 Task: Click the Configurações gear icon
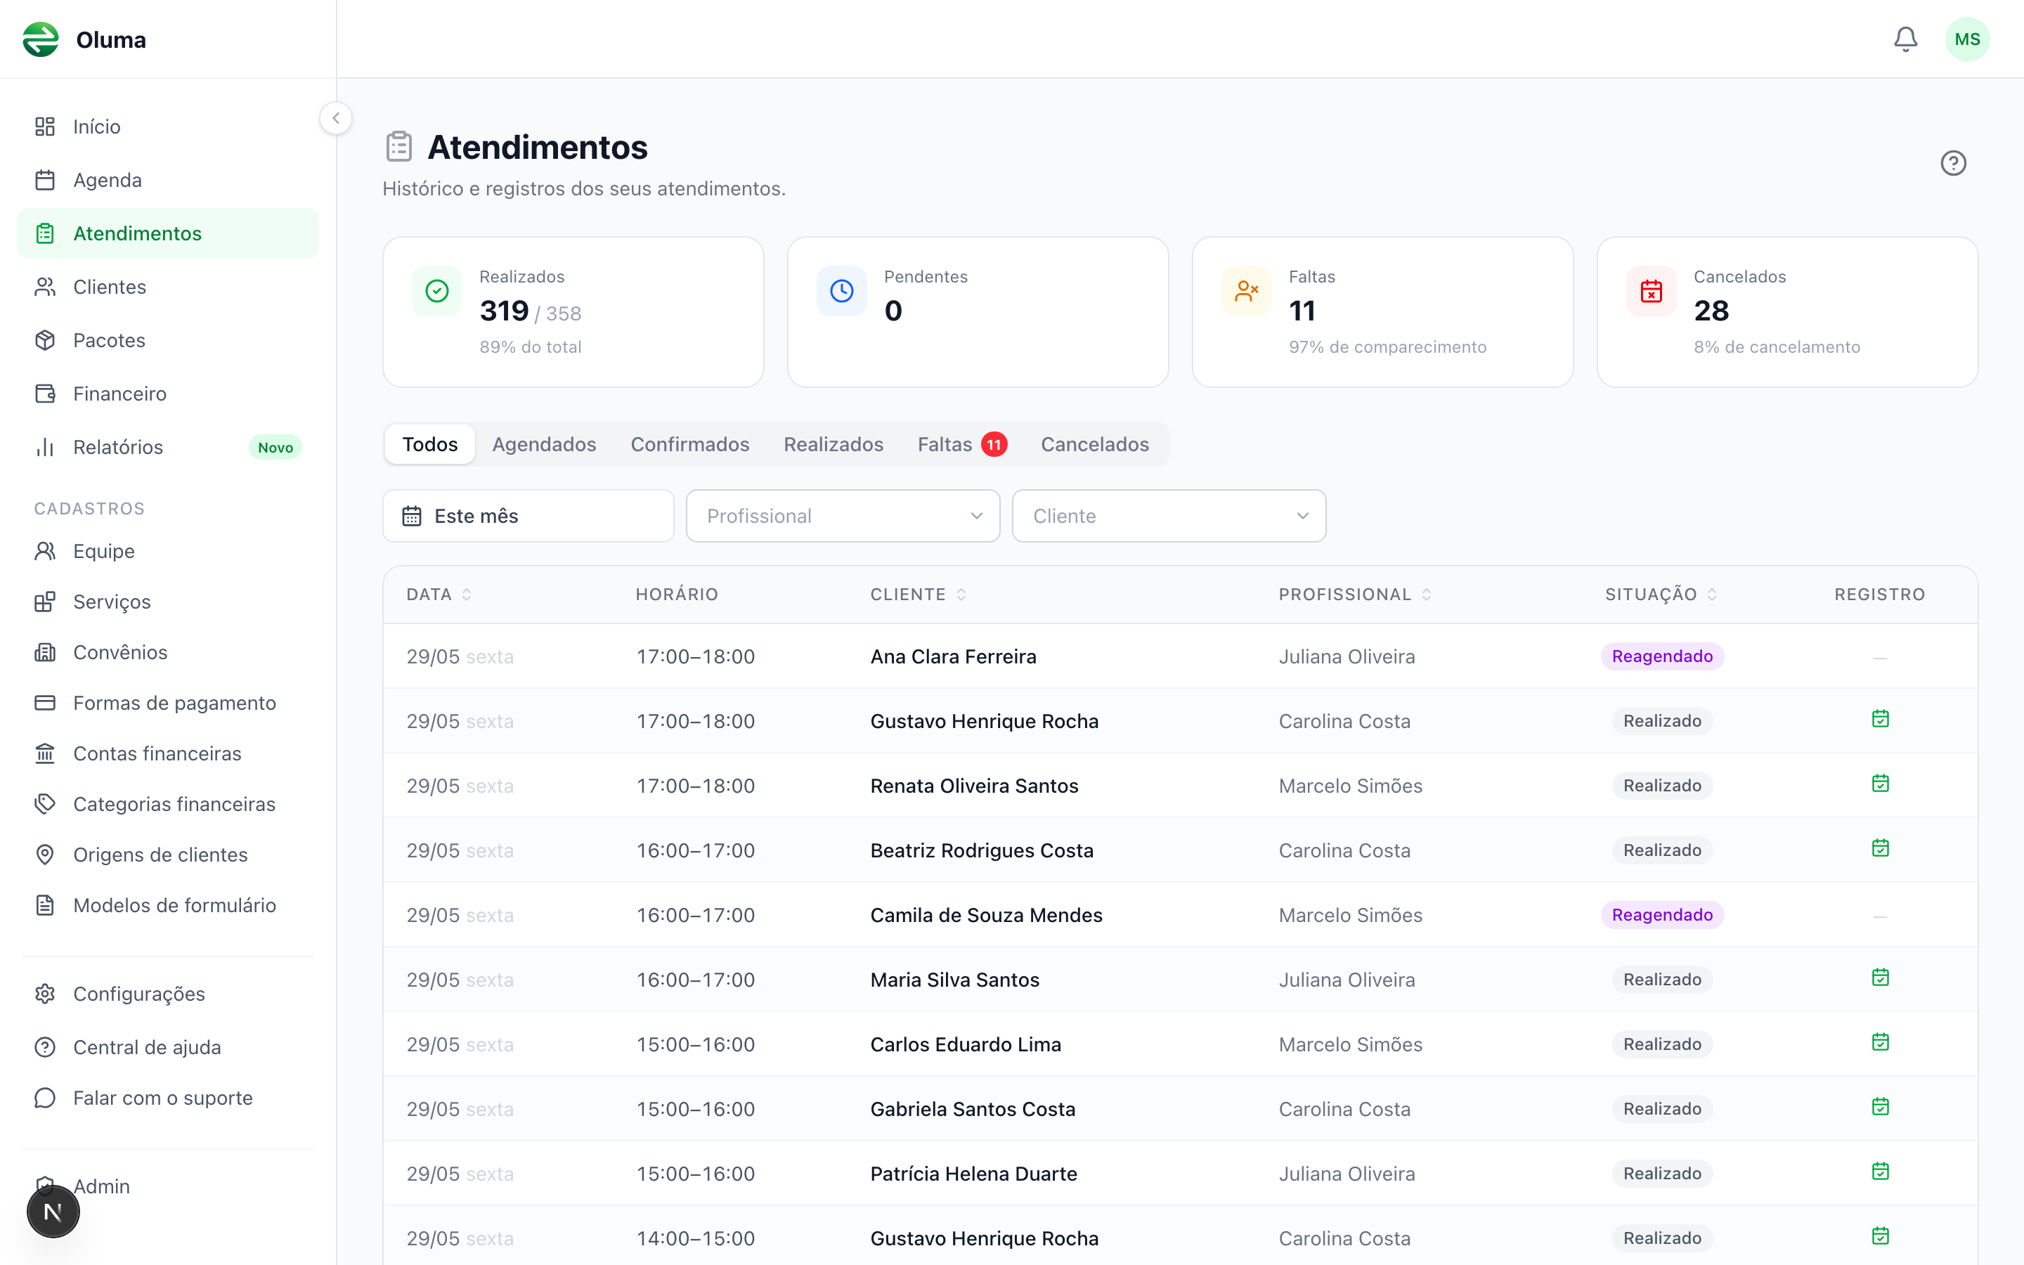click(x=45, y=994)
